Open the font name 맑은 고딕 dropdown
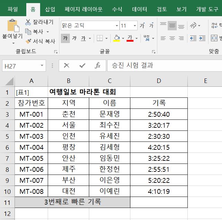The height and width of the screenshot is (220, 222). [x=117, y=26]
